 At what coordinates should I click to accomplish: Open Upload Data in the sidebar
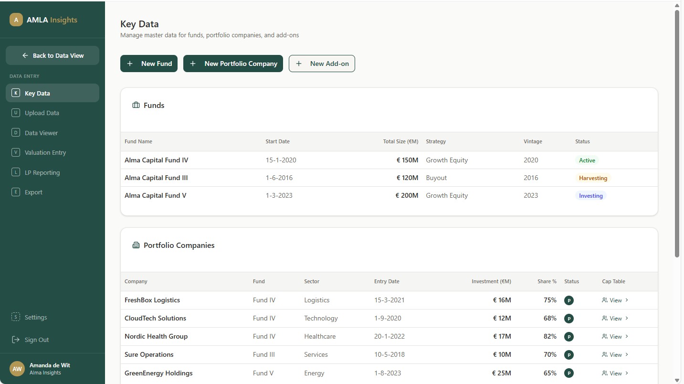tap(53, 113)
